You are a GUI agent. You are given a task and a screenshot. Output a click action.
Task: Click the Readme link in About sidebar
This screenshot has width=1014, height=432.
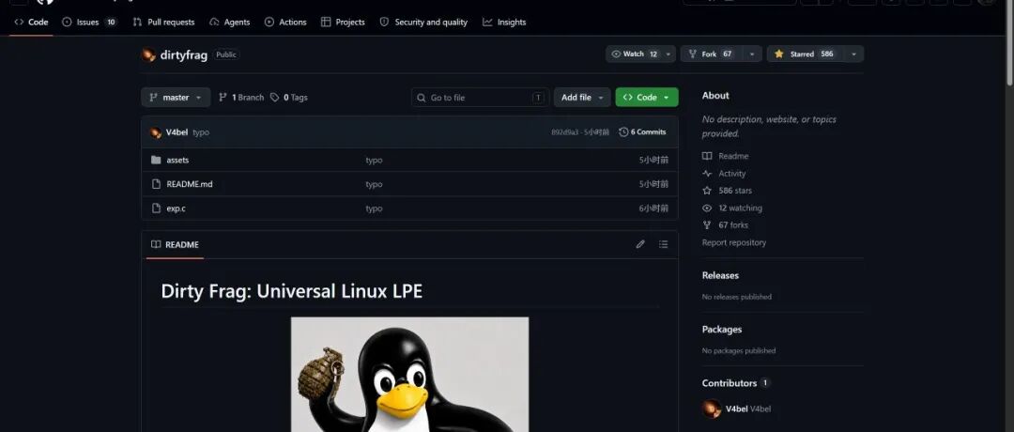tap(732, 156)
